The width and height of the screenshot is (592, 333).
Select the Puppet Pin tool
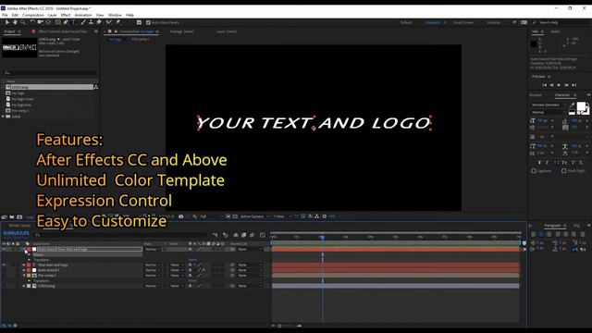tap(117, 22)
